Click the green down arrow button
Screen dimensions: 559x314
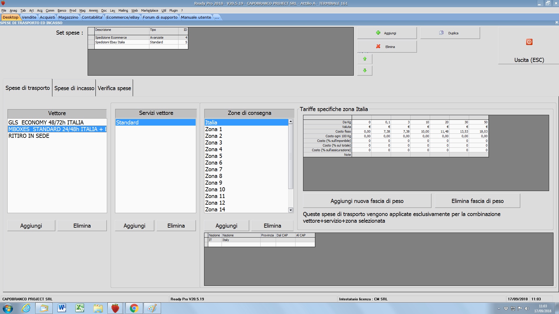click(x=365, y=70)
